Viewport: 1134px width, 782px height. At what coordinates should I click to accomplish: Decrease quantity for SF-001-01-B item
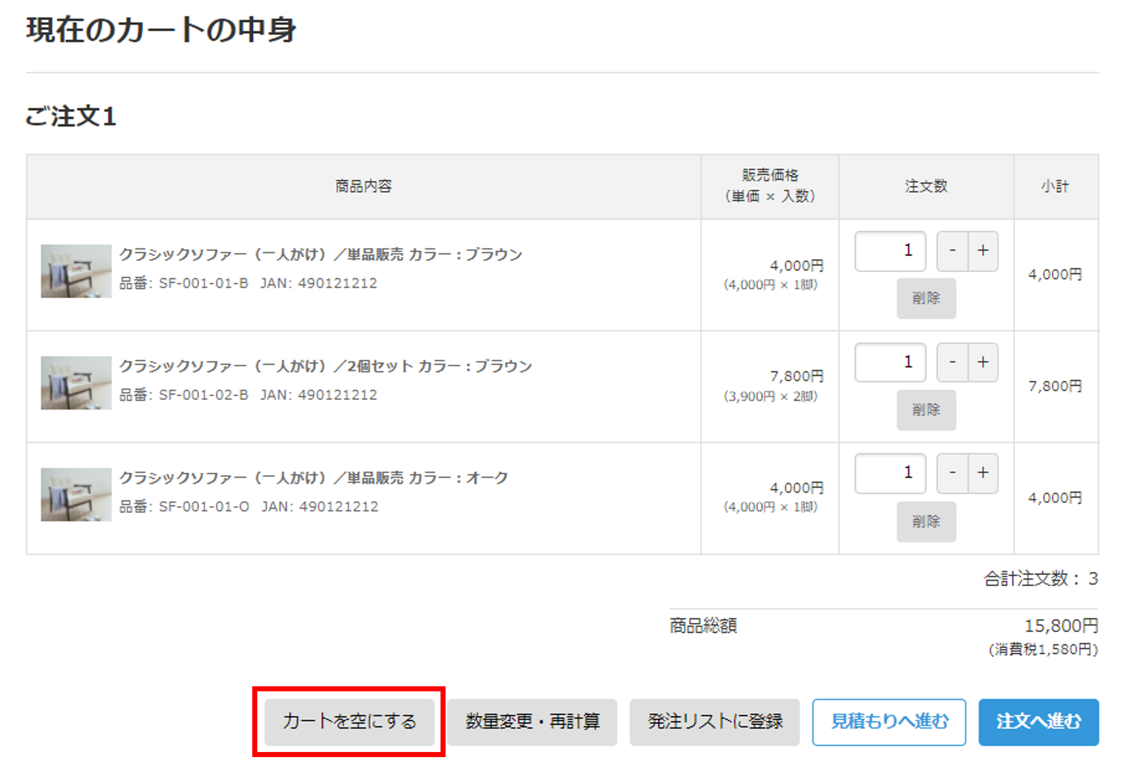(x=953, y=251)
